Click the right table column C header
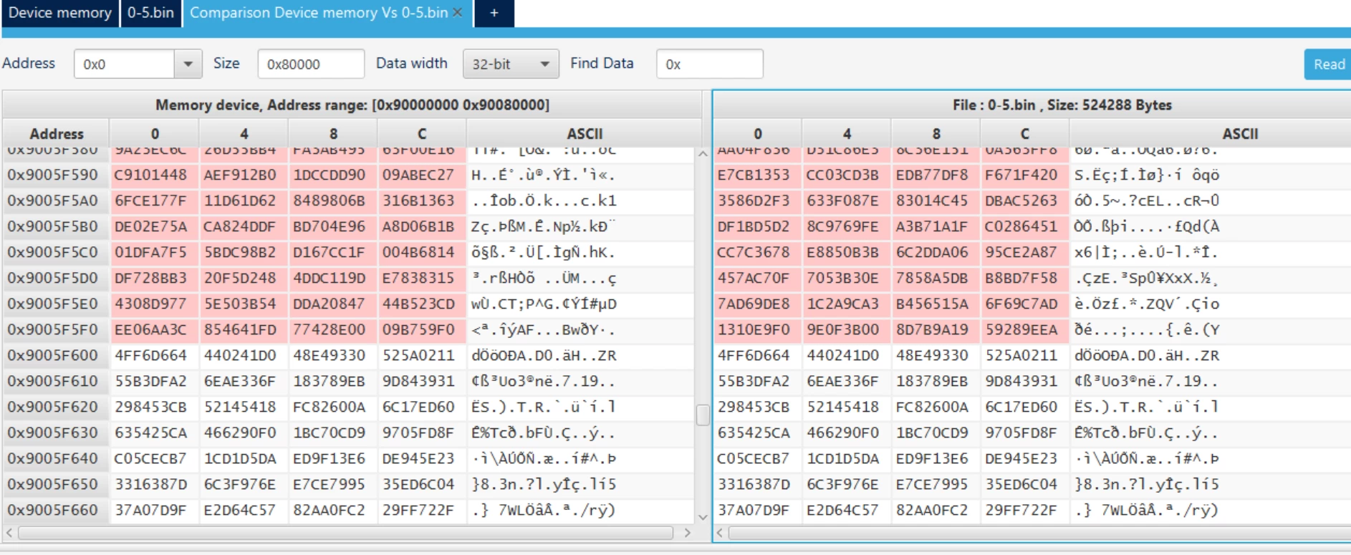The width and height of the screenshot is (1351, 555). click(x=1024, y=133)
